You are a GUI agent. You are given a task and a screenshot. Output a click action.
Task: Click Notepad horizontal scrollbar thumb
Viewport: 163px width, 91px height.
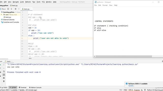tap(124, 56)
